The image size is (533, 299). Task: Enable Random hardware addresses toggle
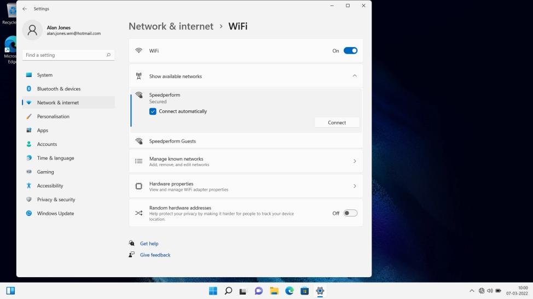click(350, 213)
